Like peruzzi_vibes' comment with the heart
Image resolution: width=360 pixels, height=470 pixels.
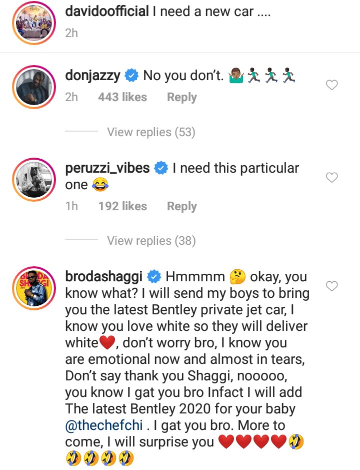(x=331, y=177)
